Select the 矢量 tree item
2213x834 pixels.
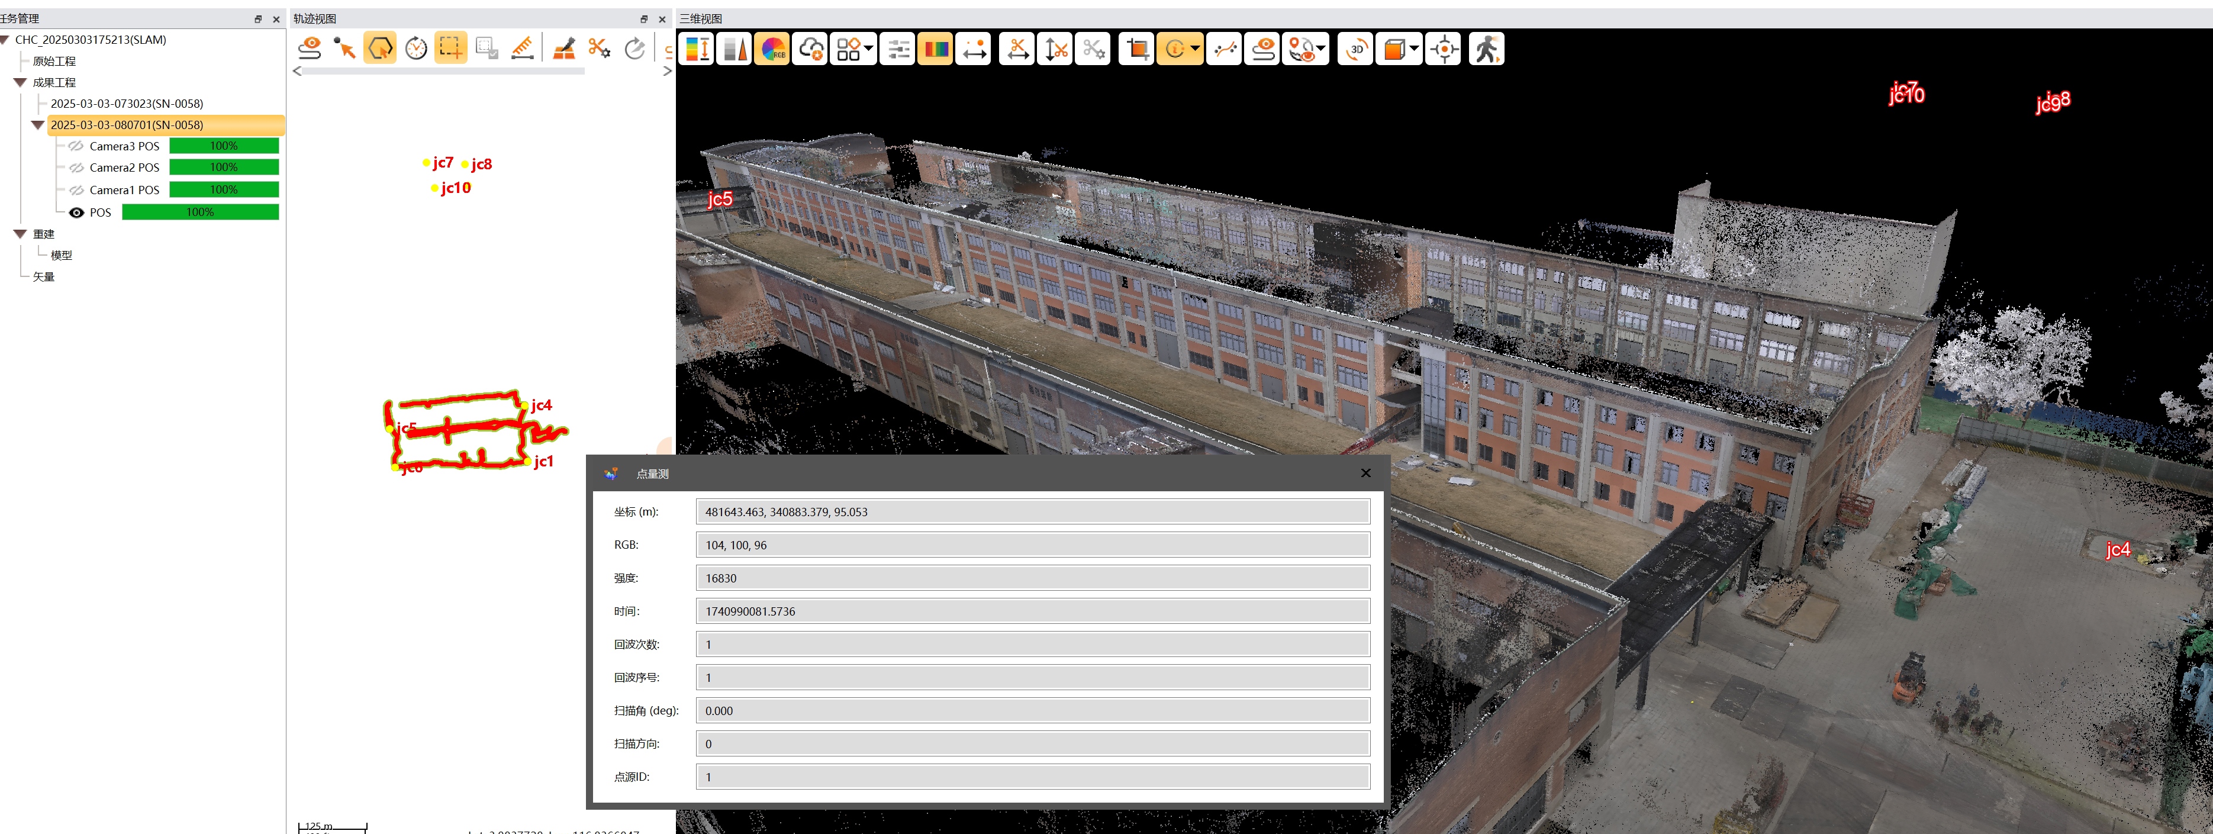click(x=44, y=276)
